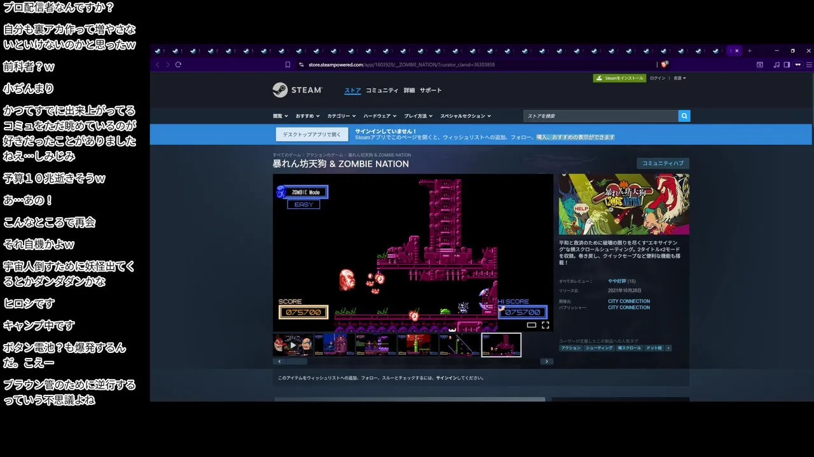Expand the 閲覧 dropdown menu
Viewport: 814px width, 457px height.
[280, 116]
